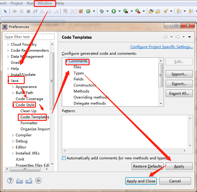Expand the Code Recommenders tree node
This screenshot has width=197, height=192.
pos(8,50)
